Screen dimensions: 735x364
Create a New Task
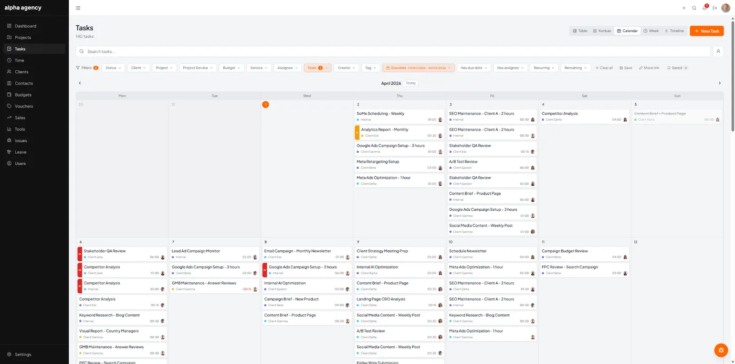coord(707,31)
